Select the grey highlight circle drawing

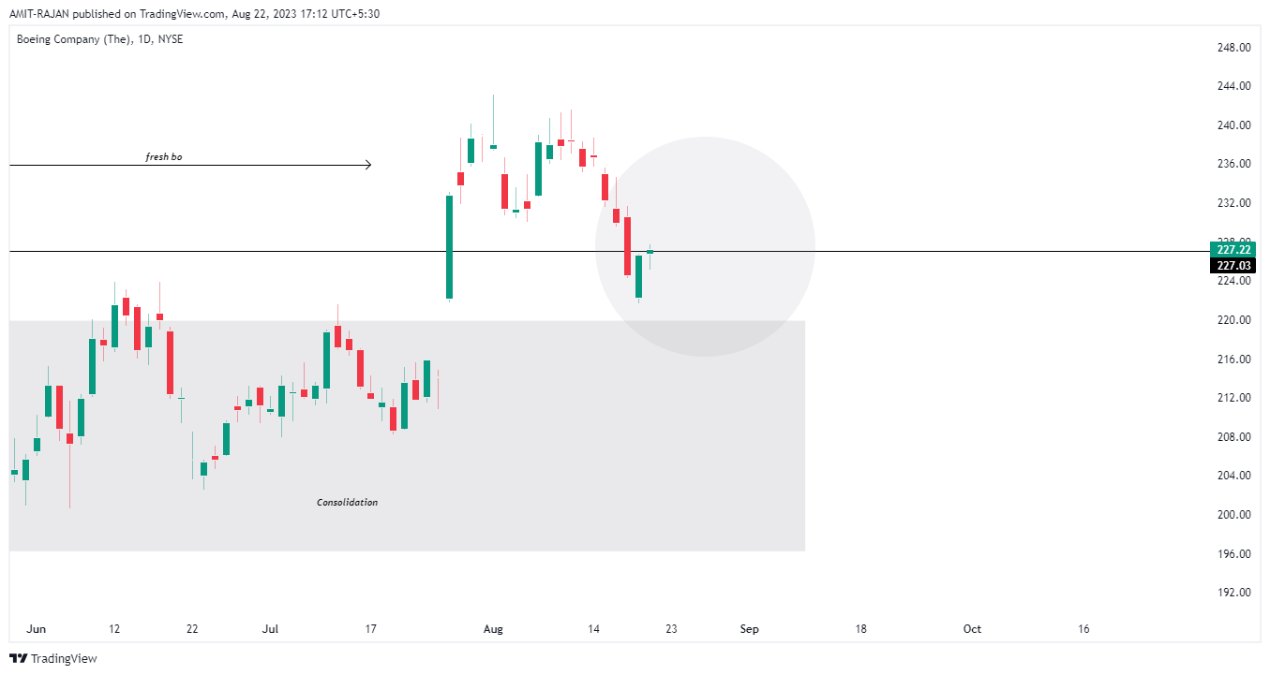[x=705, y=247]
